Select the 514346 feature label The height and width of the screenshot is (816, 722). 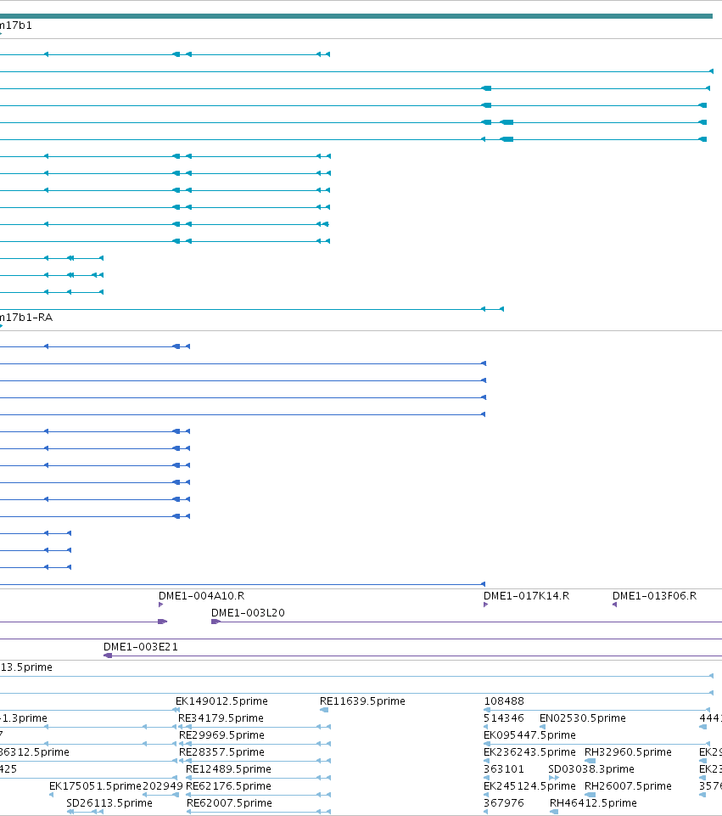(504, 718)
